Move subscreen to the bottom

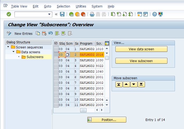[141, 84]
